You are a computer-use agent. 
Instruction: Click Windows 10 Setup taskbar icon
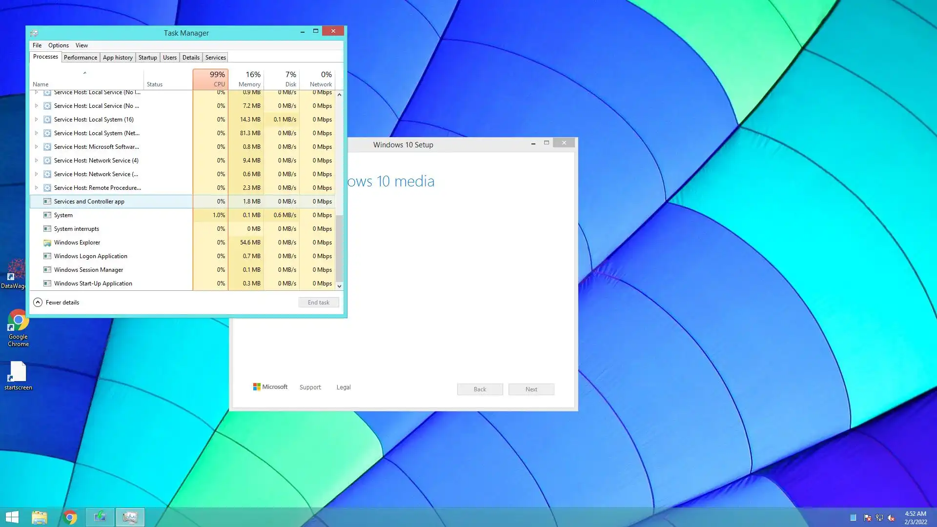click(100, 517)
